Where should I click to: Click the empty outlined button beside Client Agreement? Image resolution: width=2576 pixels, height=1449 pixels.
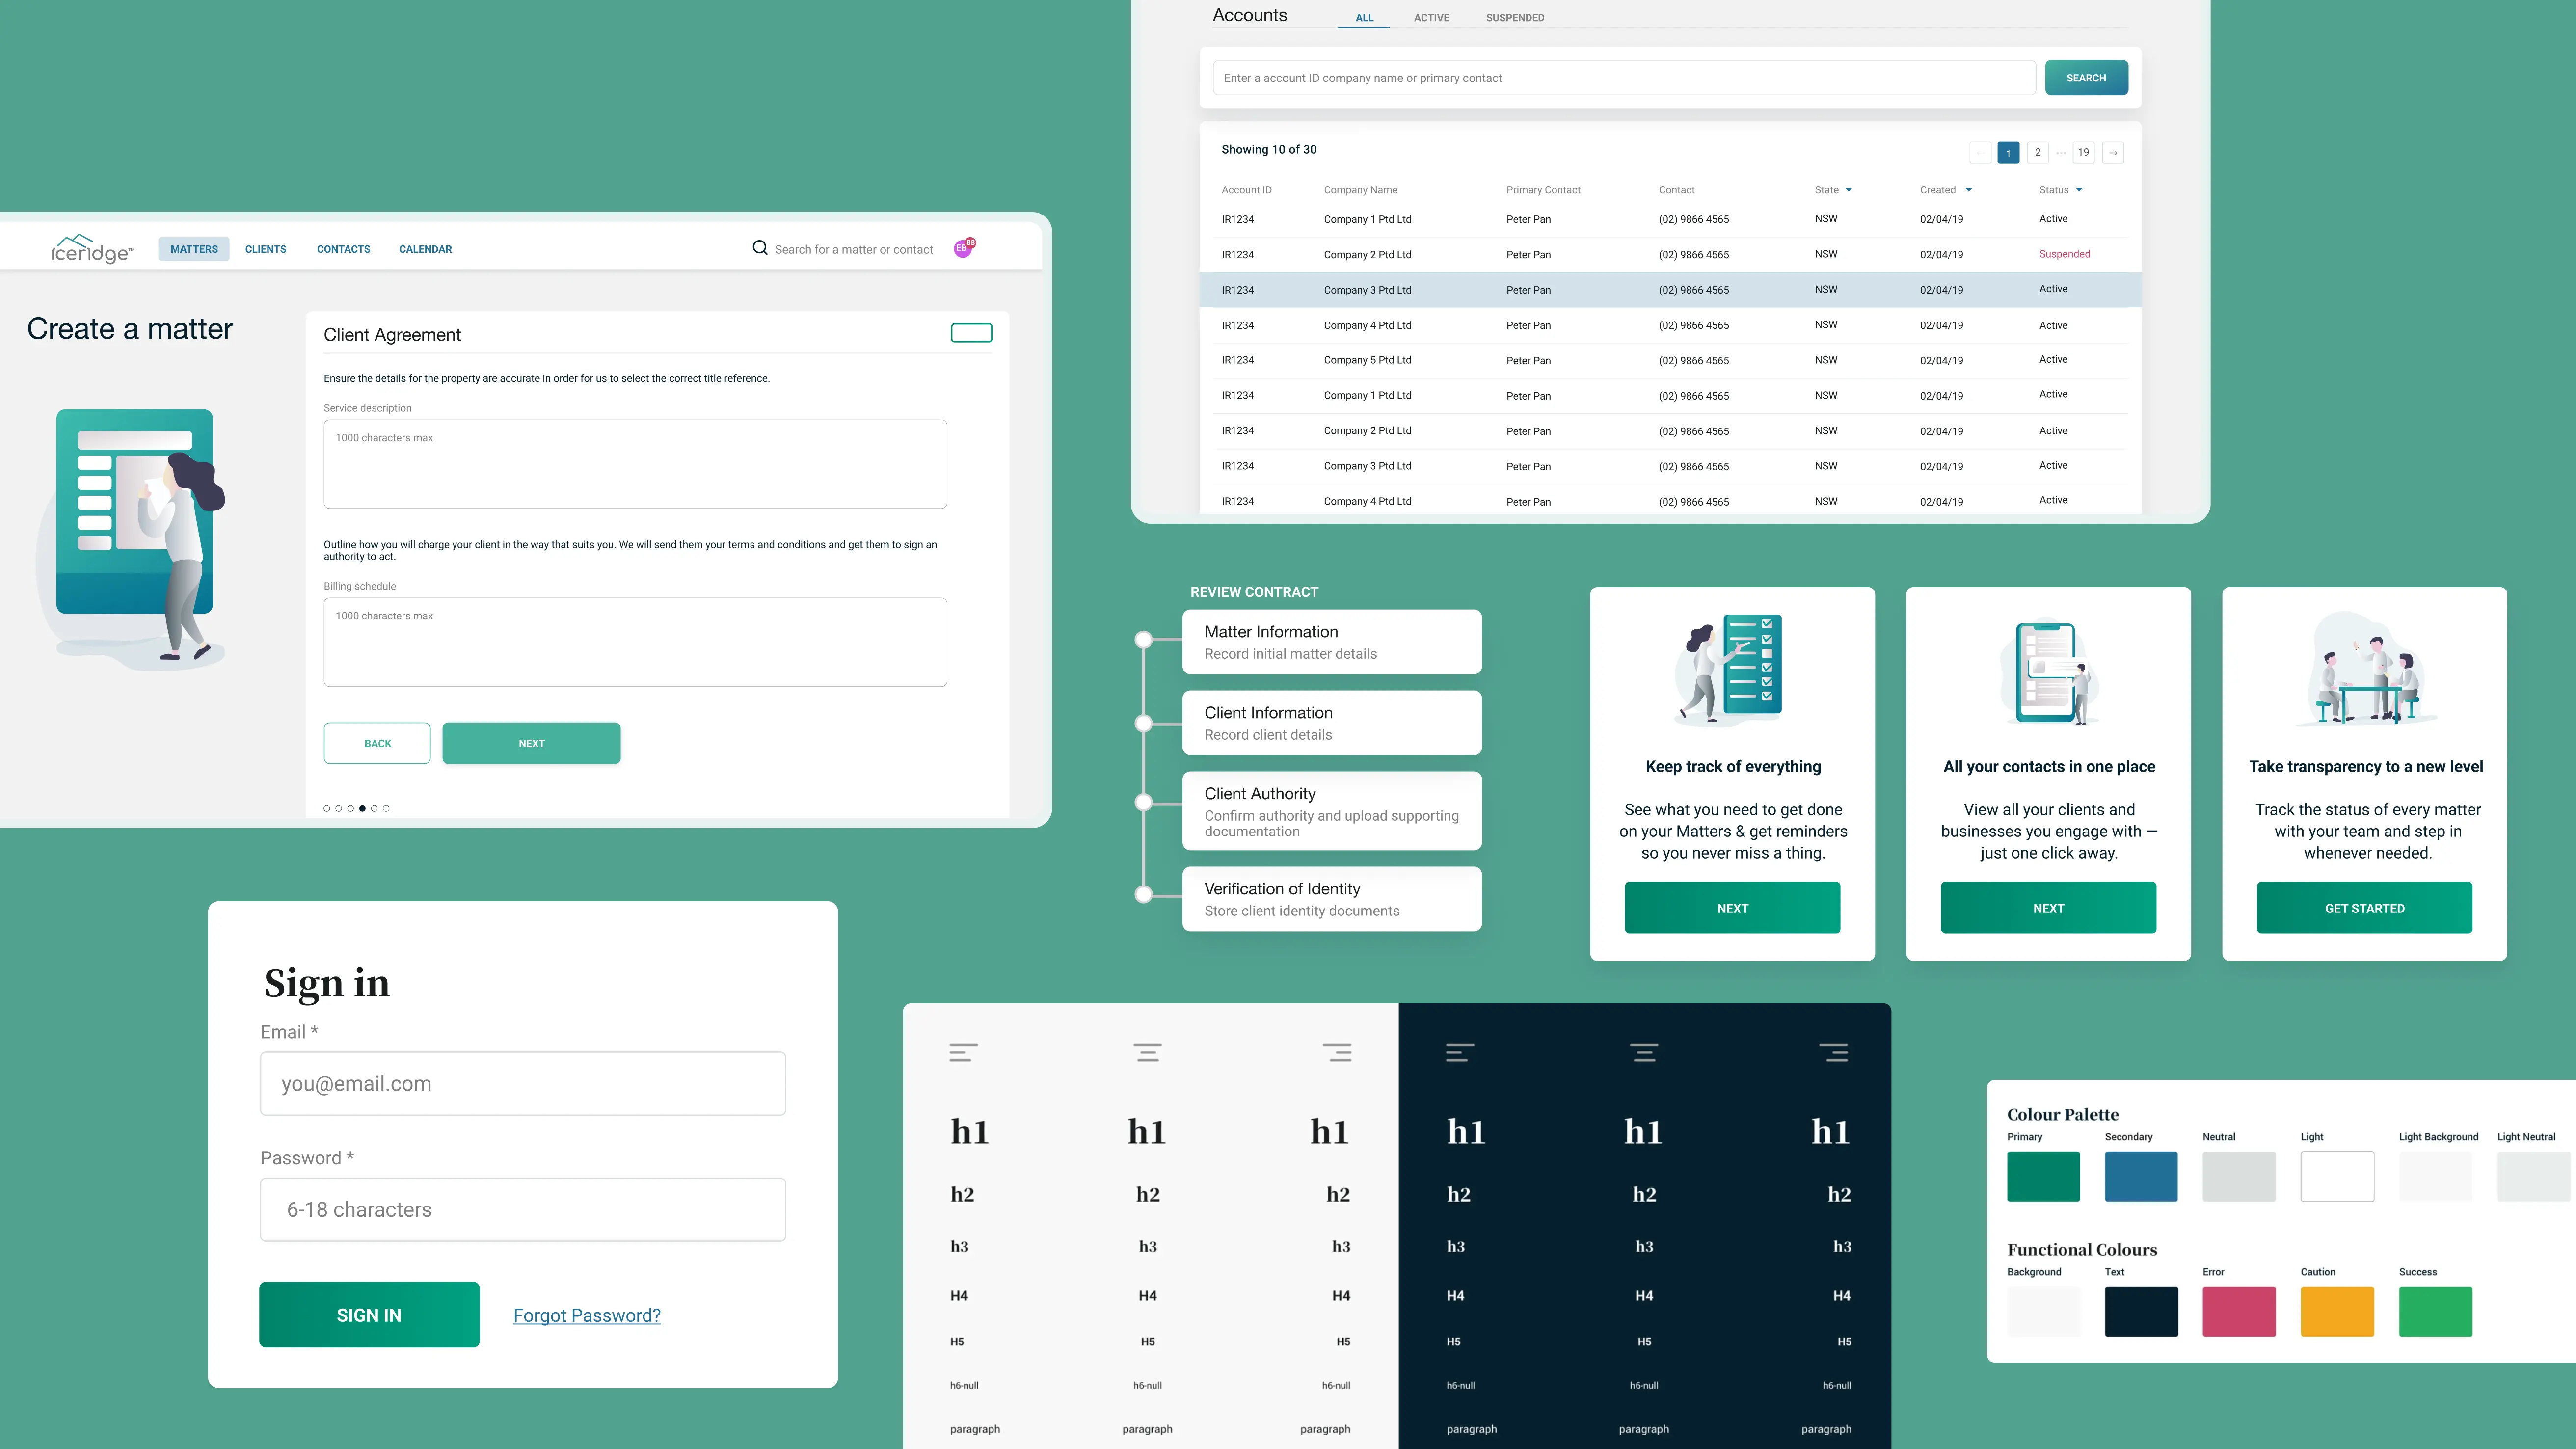point(971,333)
